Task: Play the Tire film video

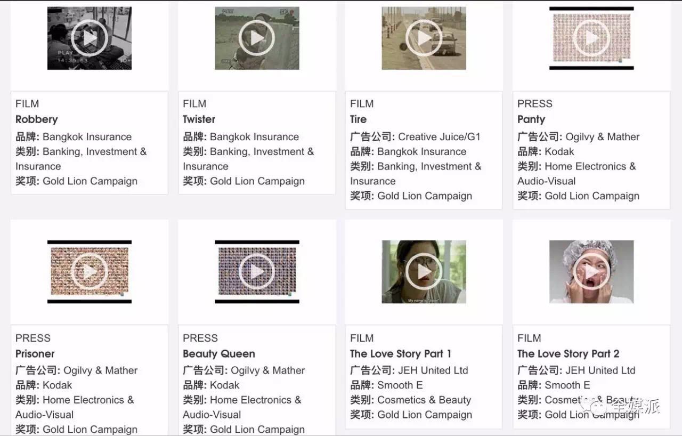Action: (424, 38)
